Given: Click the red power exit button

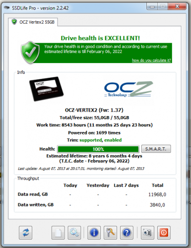Looking at the screenshot, I should [164, 233].
